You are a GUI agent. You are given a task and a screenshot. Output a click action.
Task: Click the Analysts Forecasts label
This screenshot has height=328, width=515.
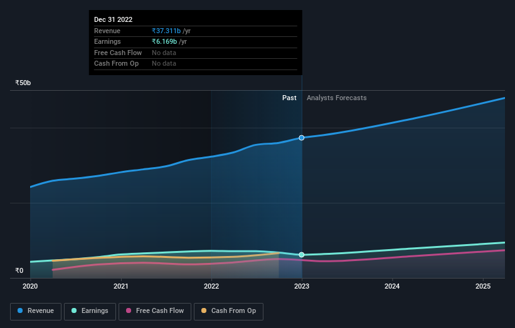[337, 98]
